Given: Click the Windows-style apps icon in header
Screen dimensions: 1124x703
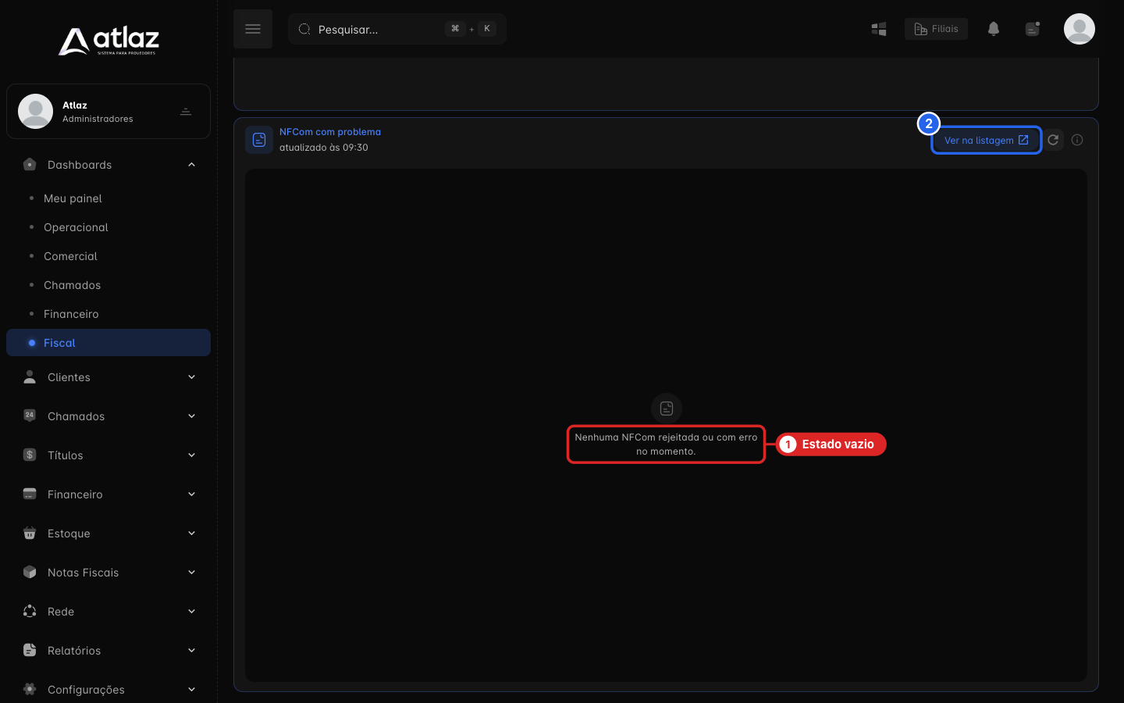Looking at the screenshot, I should click(x=879, y=29).
